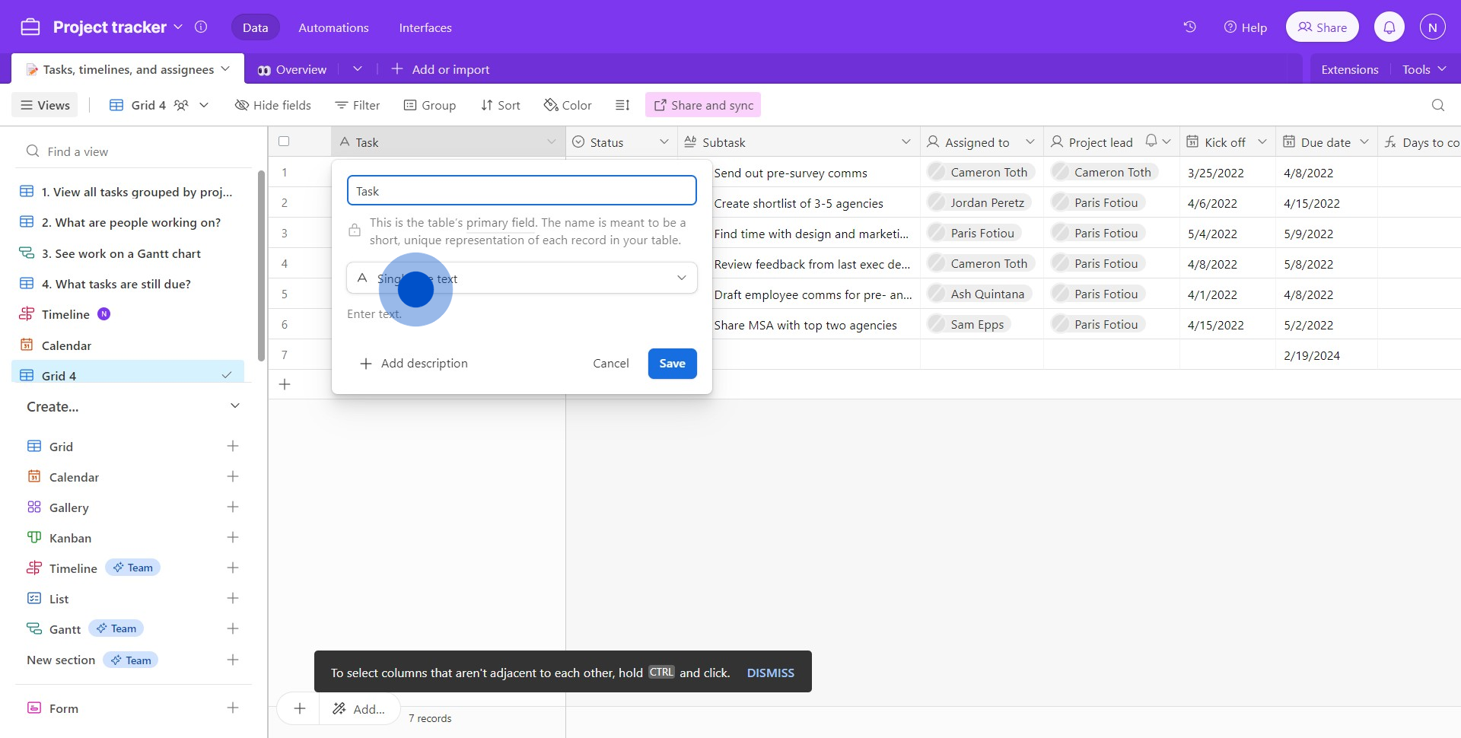The image size is (1461, 738).
Task: Toggle the Views sidebar button
Action: click(x=45, y=105)
